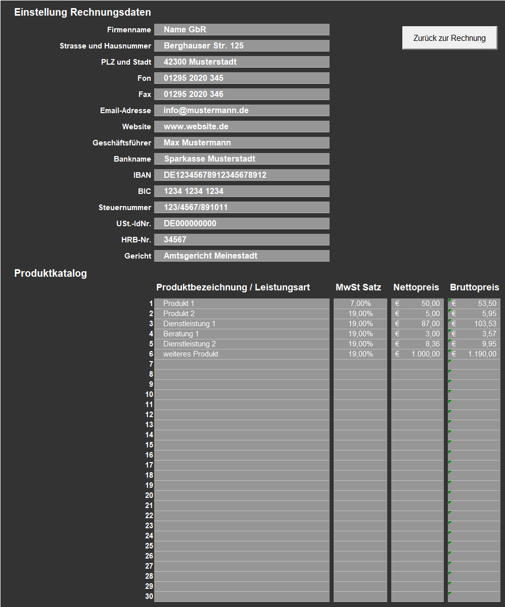
Task: Click the Fon number field
Action: click(x=242, y=78)
